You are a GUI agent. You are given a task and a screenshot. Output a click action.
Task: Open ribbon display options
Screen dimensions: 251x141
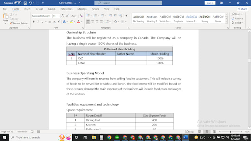click(221, 3)
